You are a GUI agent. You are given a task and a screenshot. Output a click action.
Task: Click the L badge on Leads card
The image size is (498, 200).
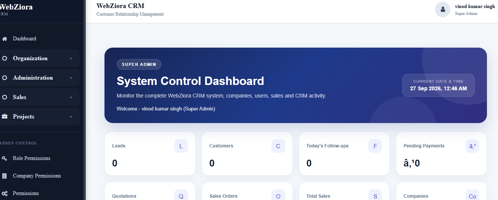click(x=181, y=146)
